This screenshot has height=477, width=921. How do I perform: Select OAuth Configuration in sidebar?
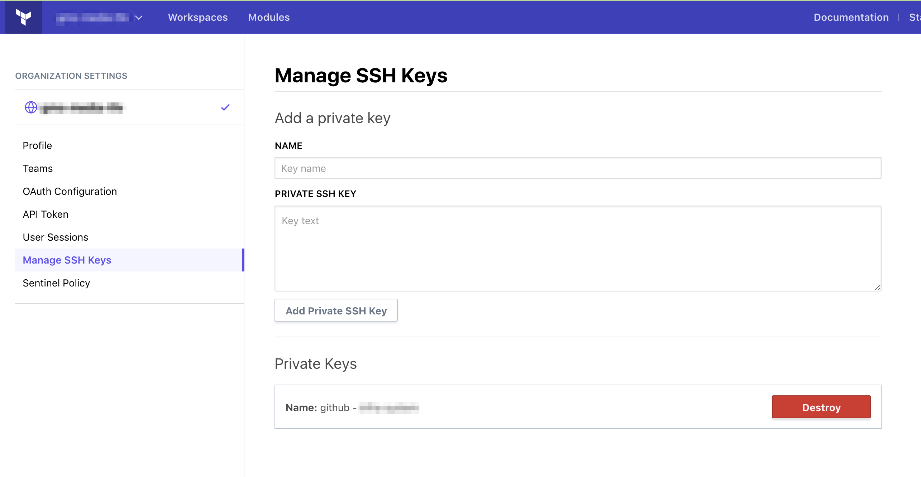pos(70,191)
